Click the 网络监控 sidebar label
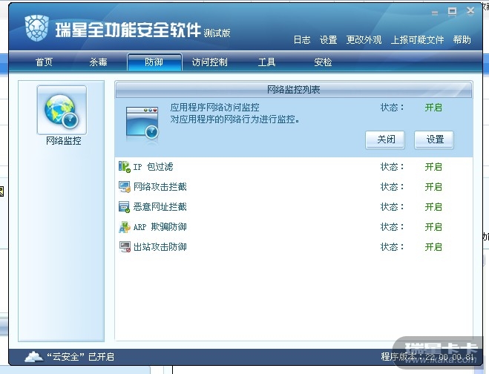 [x=63, y=141]
